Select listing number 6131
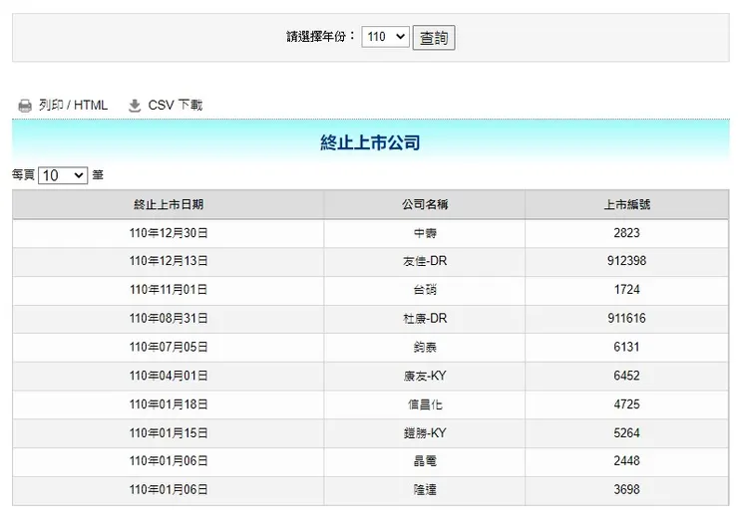Screen dimensions: 738x531 [x=627, y=347]
